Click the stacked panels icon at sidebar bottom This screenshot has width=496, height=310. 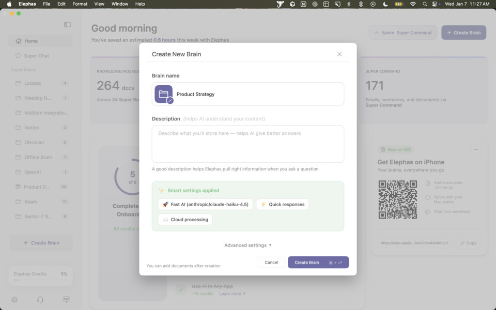(66, 300)
